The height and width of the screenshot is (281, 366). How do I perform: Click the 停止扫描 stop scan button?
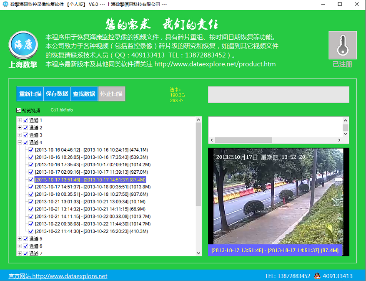(112, 94)
